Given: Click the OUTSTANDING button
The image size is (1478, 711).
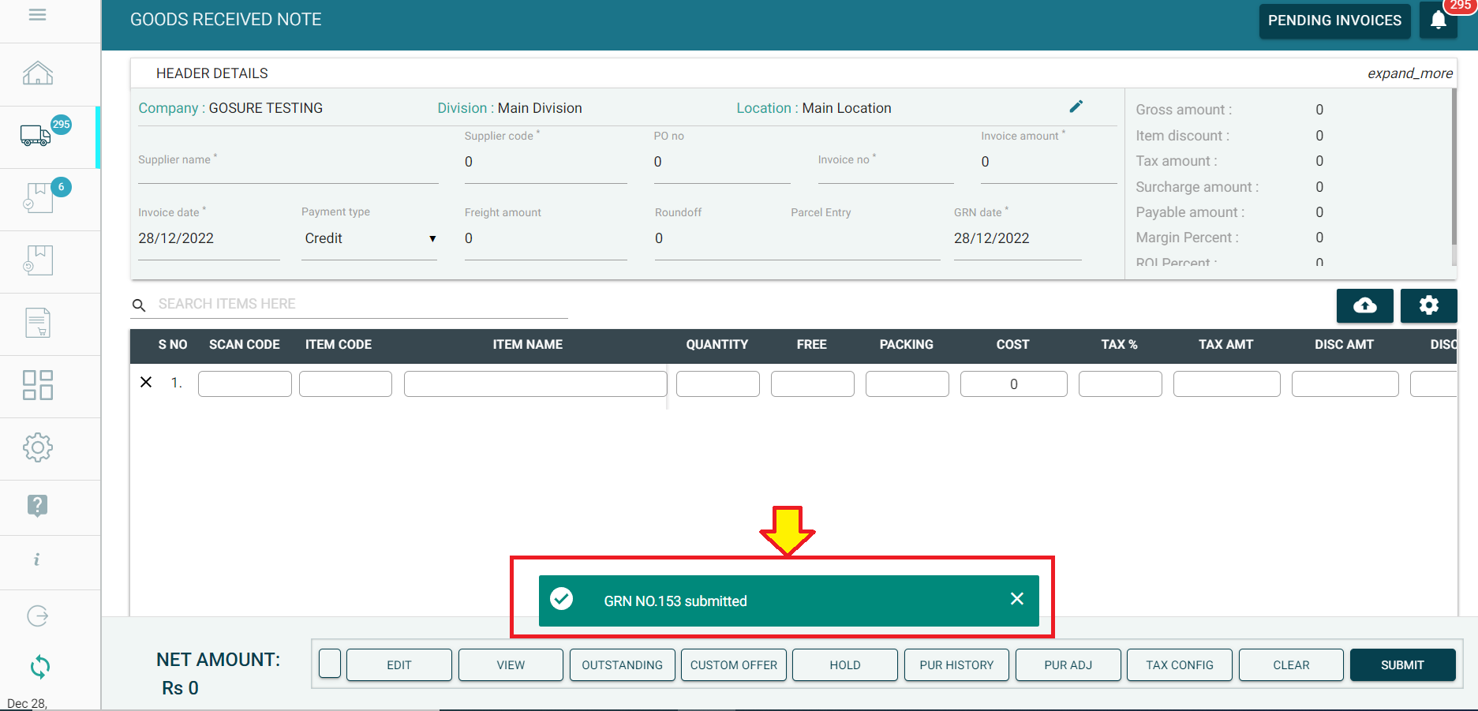Looking at the screenshot, I should pyautogui.click(x=623, y=665).
